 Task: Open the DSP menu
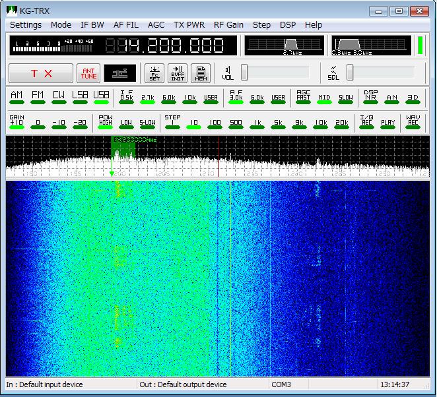click(x=288, y=24)
